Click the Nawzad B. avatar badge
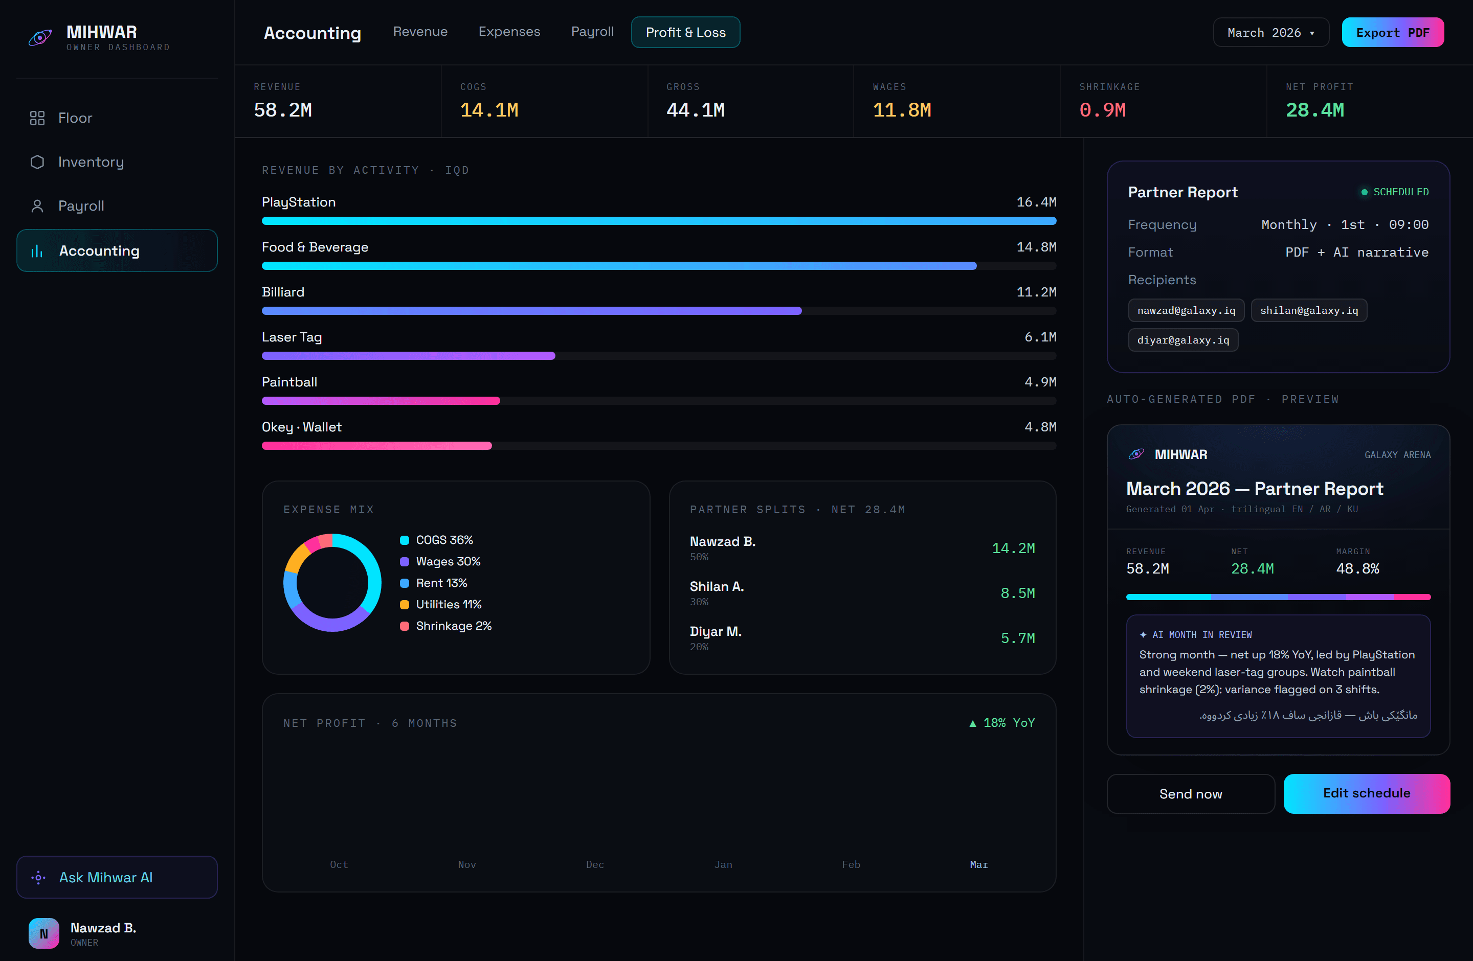Image resolution: width=1473 pixels, height=961 pixels. 44,933
